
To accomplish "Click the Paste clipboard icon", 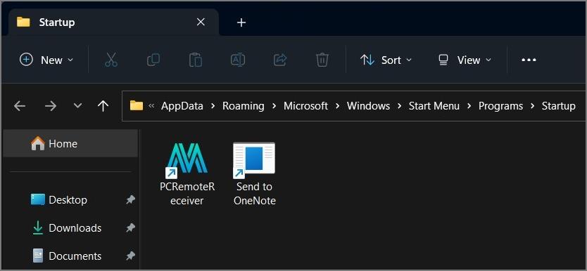I will pyautogui.click(x=196, y=60).
